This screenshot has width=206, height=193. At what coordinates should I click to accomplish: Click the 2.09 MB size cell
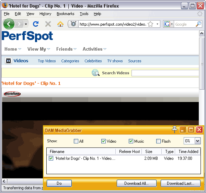click(151, 158)
